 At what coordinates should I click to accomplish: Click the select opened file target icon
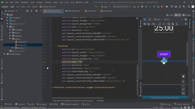coord(27,11)
